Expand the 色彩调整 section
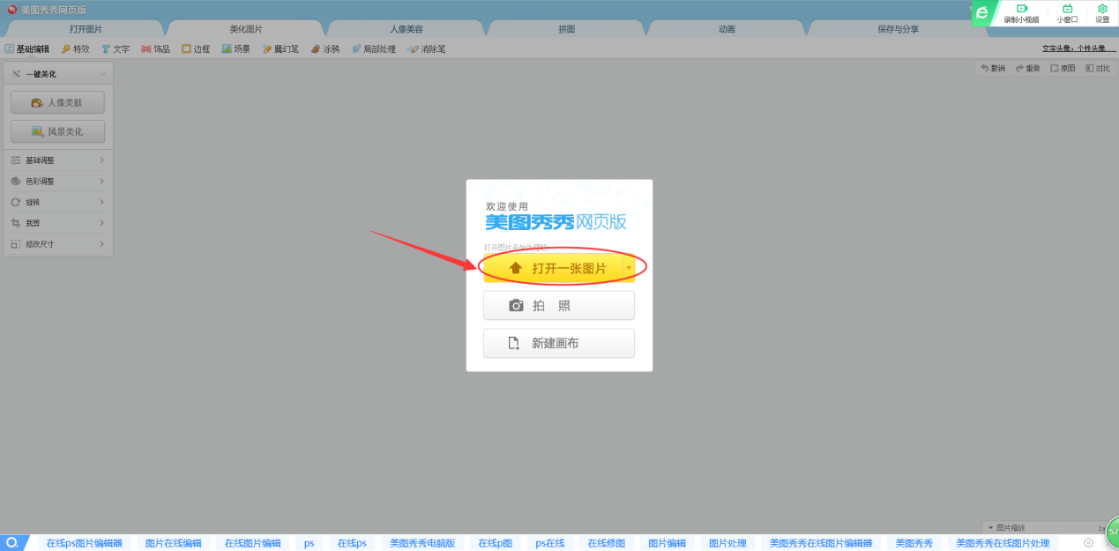The height and width of the screenshot is (551, 1119). point(58,181)
